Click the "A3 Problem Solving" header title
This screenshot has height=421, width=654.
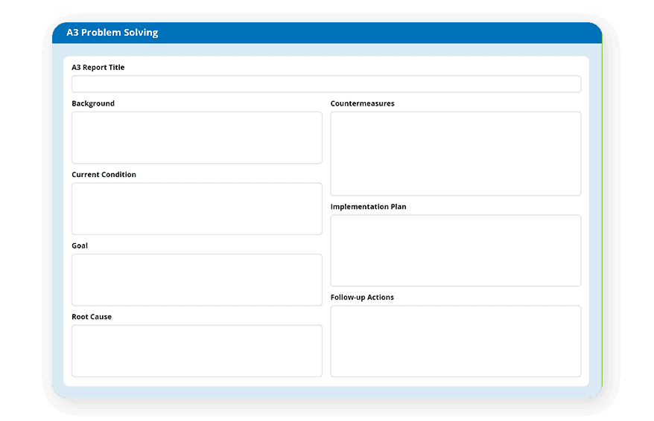click(x=112, y=33)
